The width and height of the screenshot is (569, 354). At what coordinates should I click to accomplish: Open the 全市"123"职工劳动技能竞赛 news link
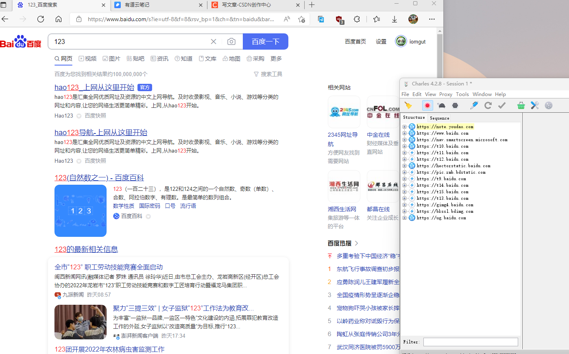109,267
